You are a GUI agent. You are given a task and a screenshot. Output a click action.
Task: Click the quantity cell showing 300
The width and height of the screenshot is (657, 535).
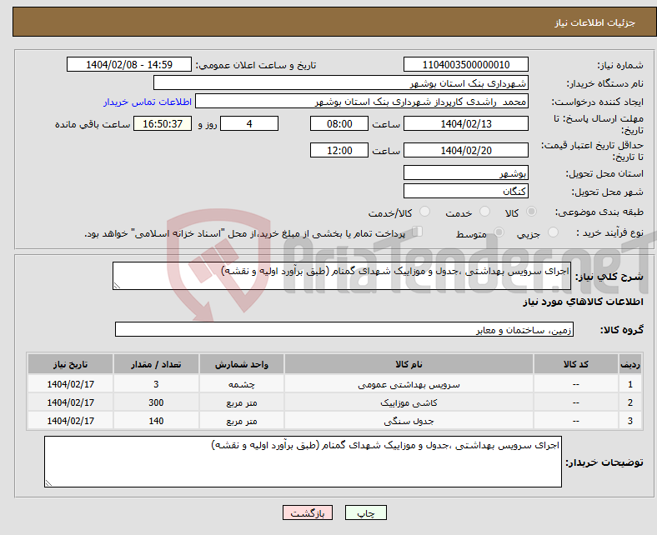coord(156,402)
